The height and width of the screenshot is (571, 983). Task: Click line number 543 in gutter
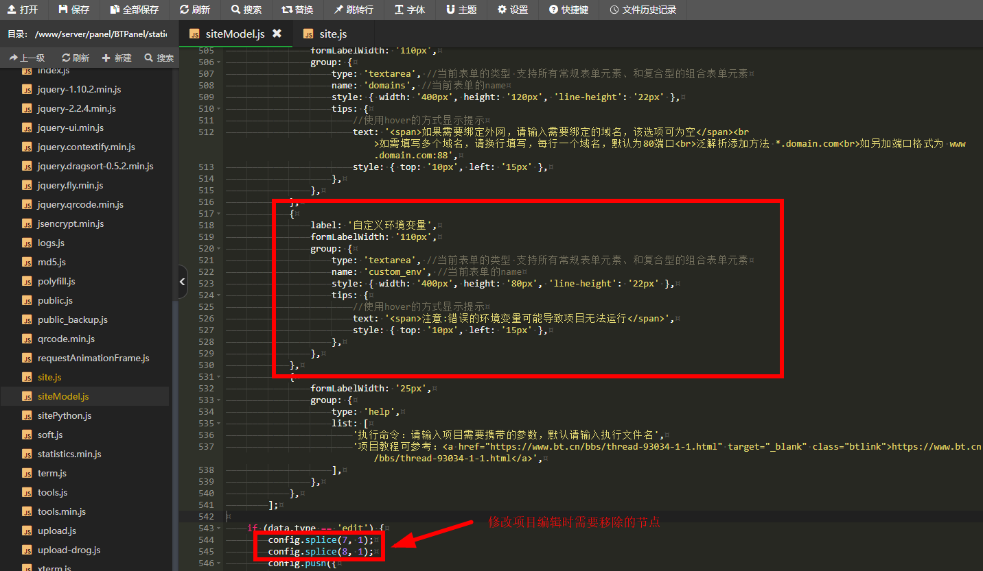205,528
